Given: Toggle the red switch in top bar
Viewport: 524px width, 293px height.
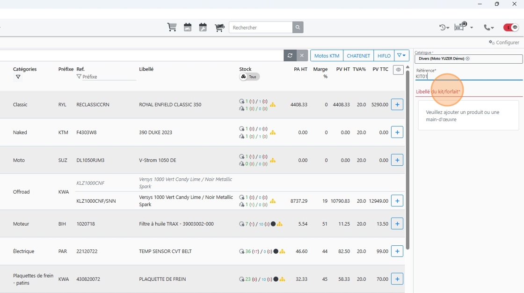Looking at the screenshot, I should [510, 28].
